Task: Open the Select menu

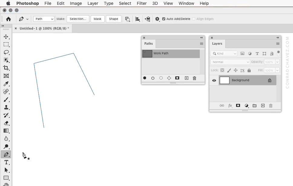Action: tap(125, 3)
